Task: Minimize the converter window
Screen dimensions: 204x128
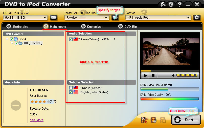Action: pyautogui.click(x=188, y=5)
